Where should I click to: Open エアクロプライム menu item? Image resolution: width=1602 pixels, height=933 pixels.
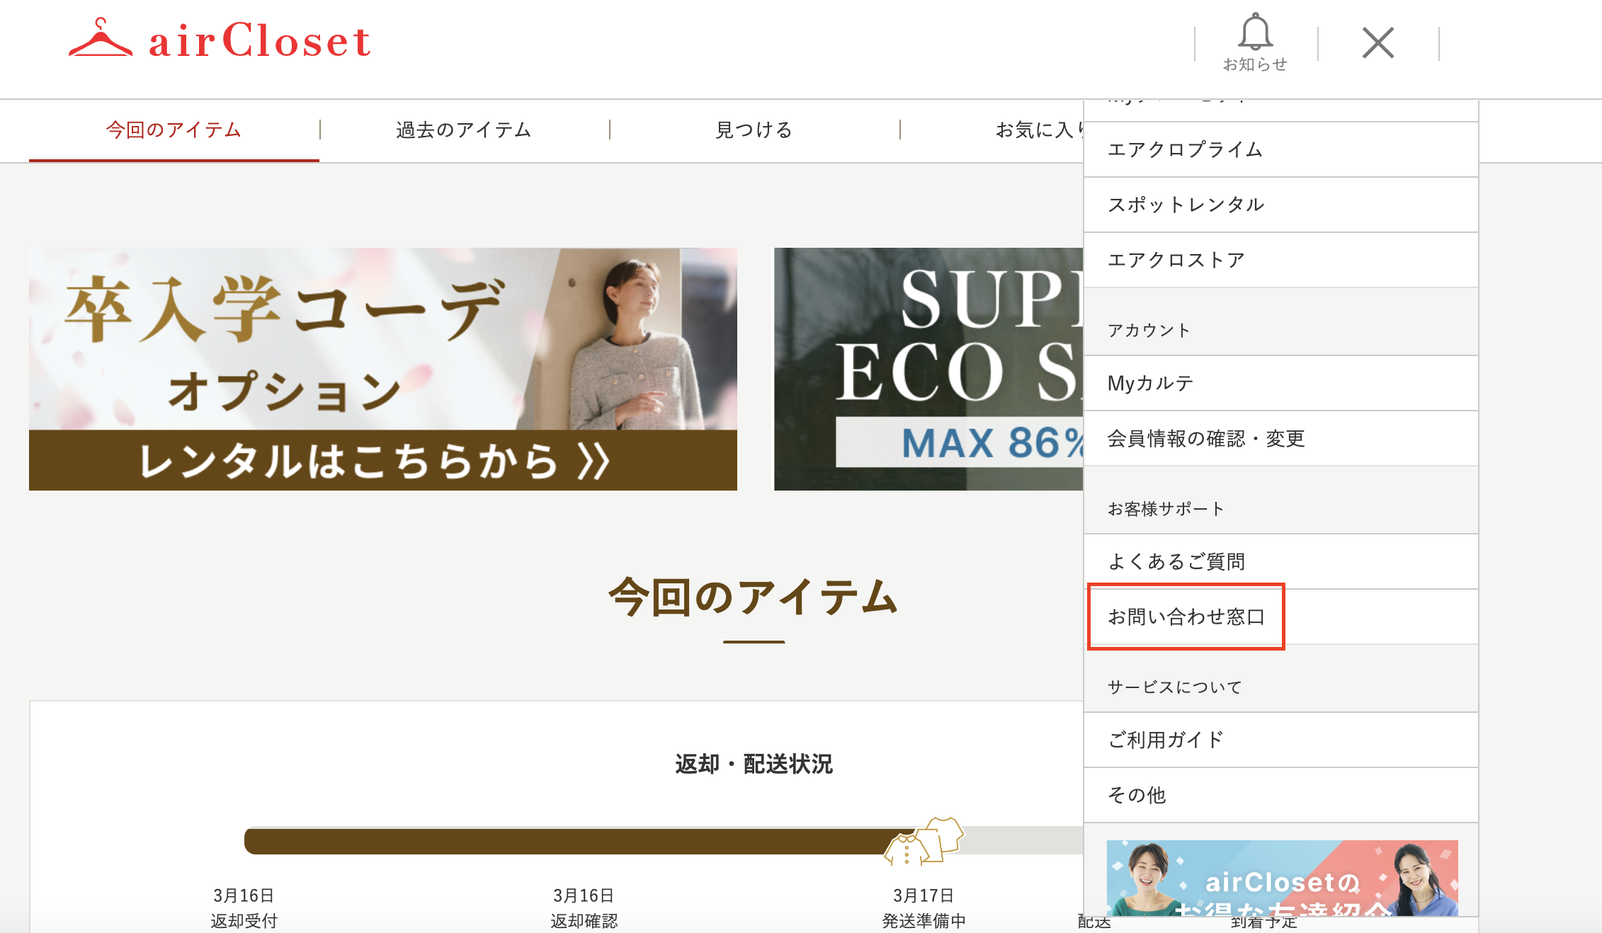(x=1184, y=150)
